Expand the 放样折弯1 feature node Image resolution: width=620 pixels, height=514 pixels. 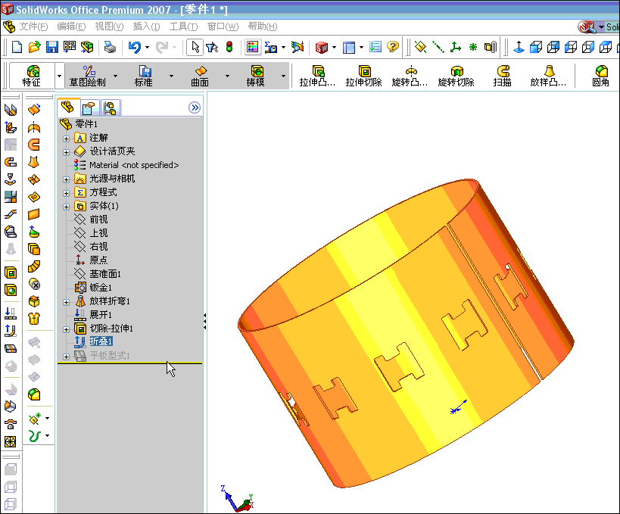66,303
